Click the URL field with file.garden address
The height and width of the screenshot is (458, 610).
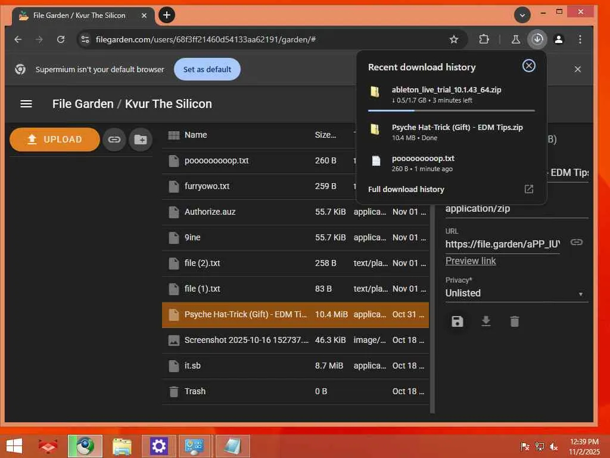coord(502,244)
